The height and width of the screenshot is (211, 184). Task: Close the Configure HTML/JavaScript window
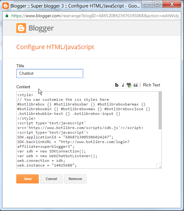(x=172, y=4)
